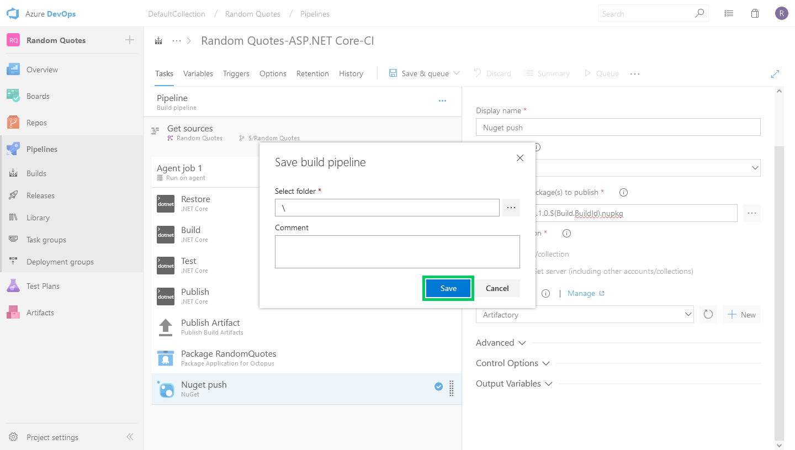
Task: Close the Save build pipeline dialog
Action: coord(520,158)
